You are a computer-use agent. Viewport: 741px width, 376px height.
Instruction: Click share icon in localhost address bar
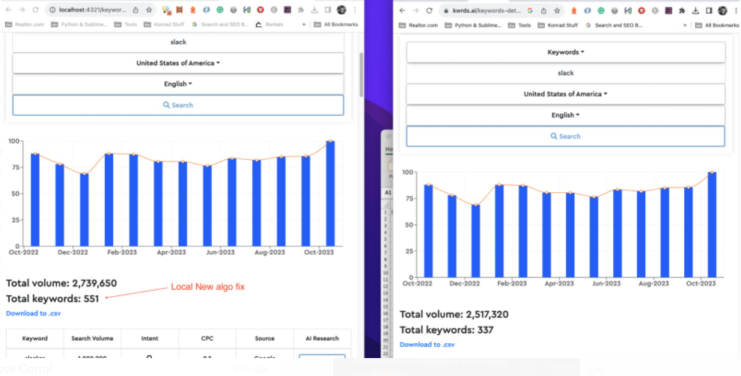135,10
